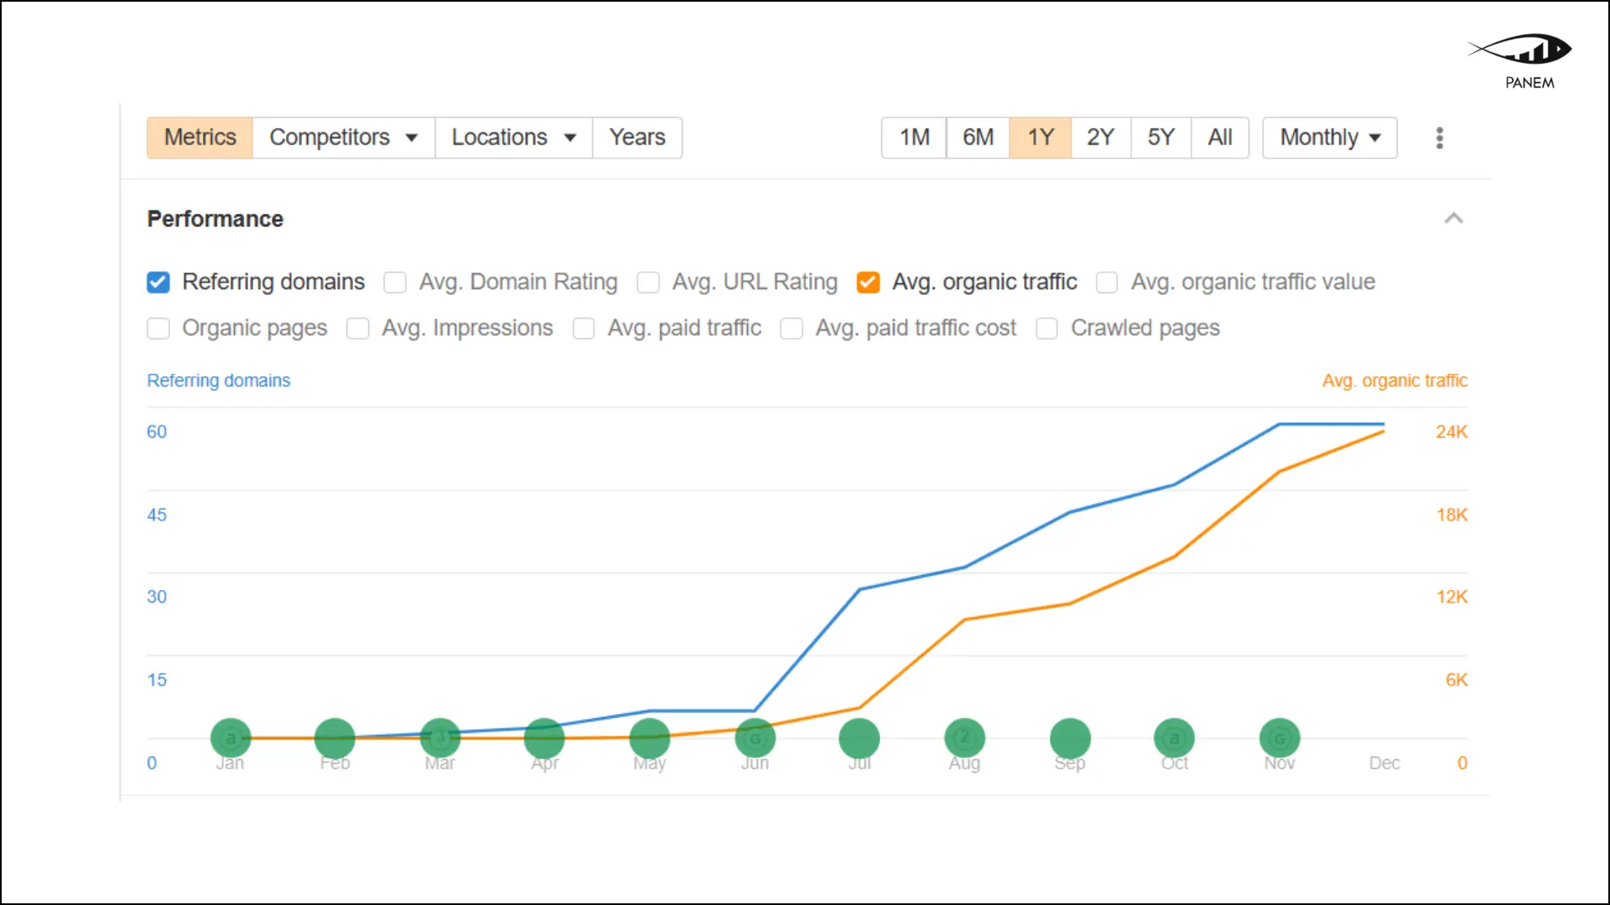Click the green marker above May

[x=649, y=737]
